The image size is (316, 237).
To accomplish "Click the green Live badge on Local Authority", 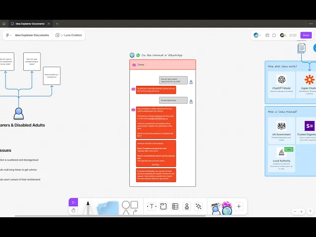I will pyautogui.click(x=289, y=149).
